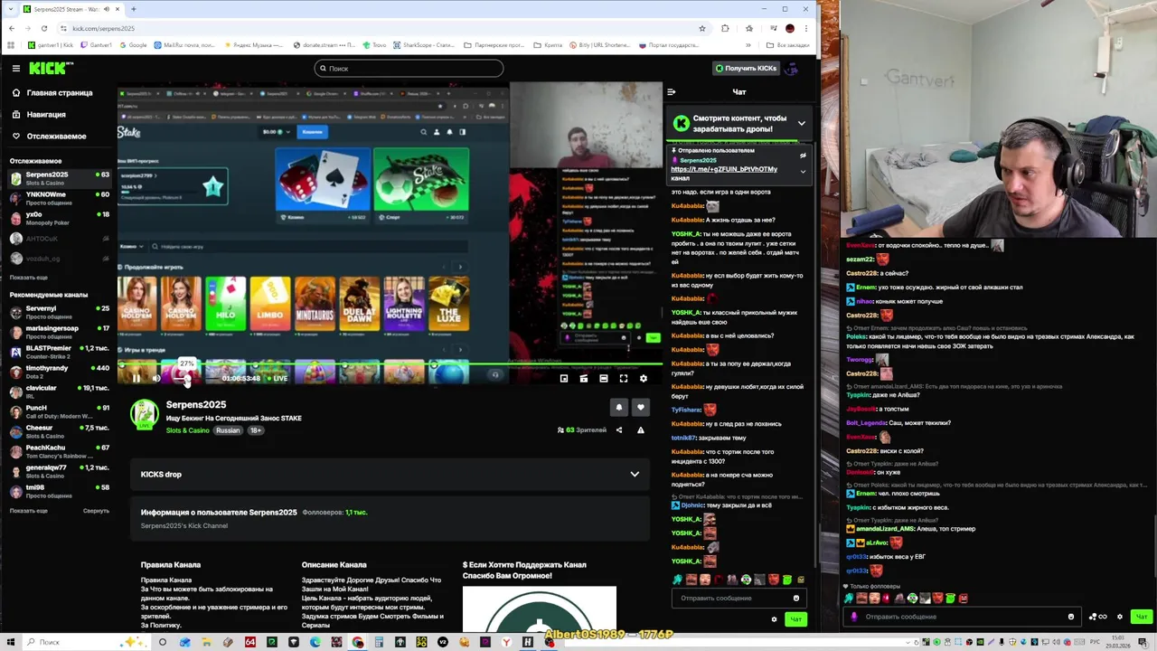Open pinned Telegram link
This screenshot has width=1157, height=651.
pyautogui.click(x=723, y=169)
